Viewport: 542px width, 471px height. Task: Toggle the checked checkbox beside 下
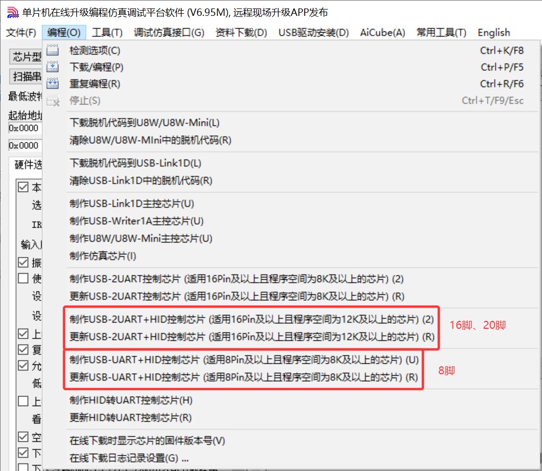pos(23,452)
